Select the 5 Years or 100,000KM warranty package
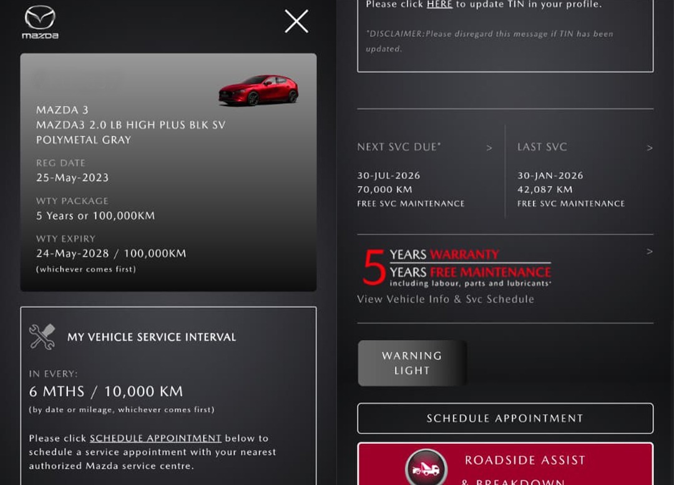674x485 pixels. pyautogui.click(x=95, y=215)
